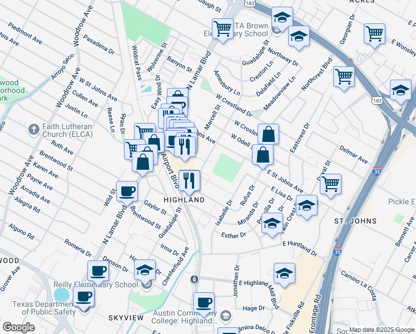Select the Reilly Elementary School pin icon
Viewport: 416px width, 334px height.
147,285
